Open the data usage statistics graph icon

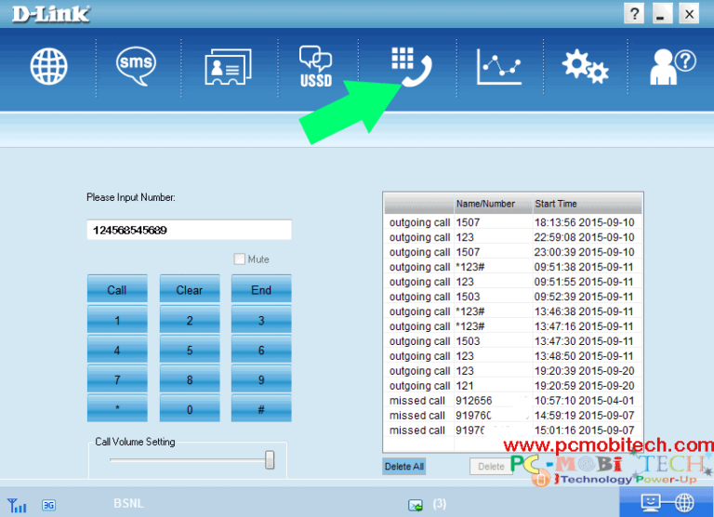498,67
